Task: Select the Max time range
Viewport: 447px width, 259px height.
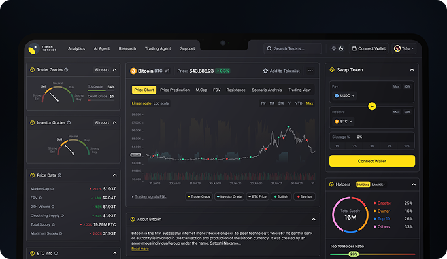Action: [310, 103]
